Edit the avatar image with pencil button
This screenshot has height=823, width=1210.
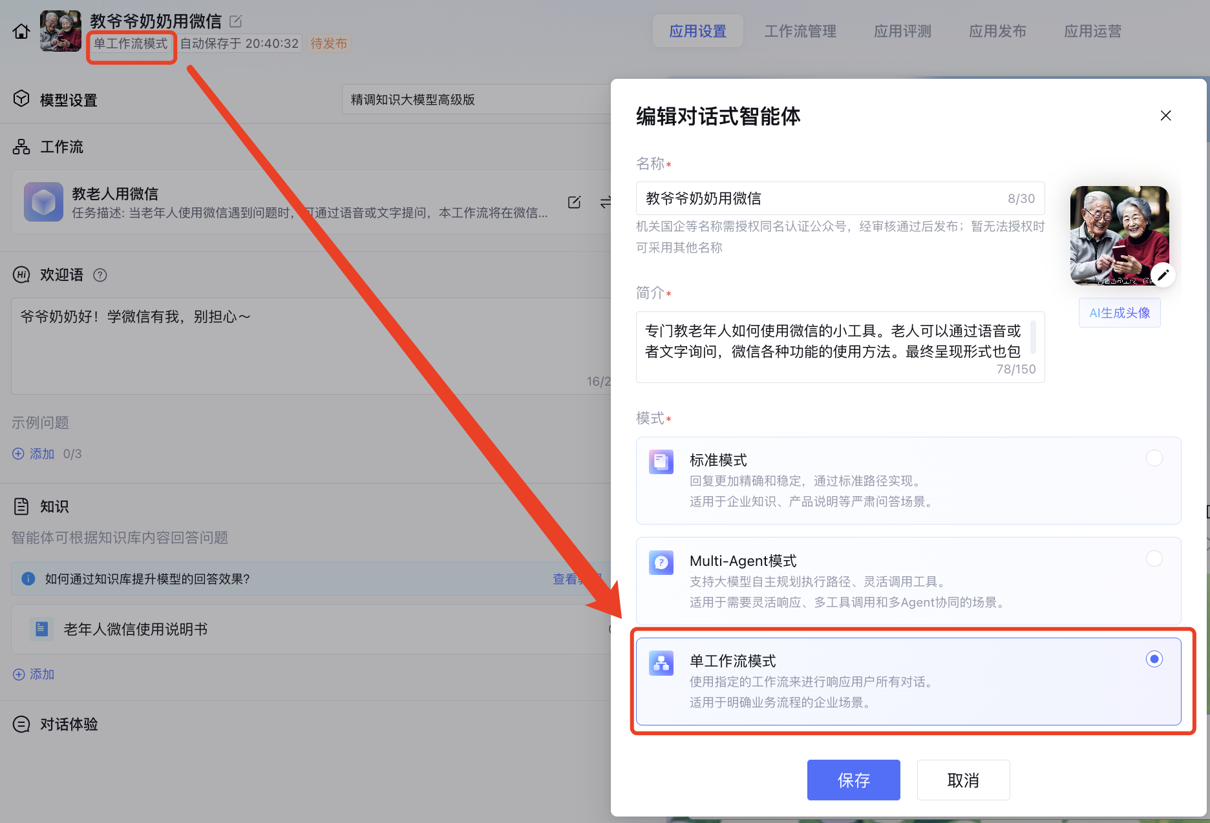(x=1163, y=275)
